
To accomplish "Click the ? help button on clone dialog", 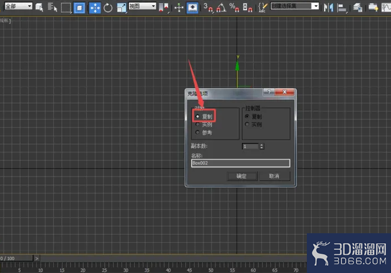I will (x=269, y=92).
